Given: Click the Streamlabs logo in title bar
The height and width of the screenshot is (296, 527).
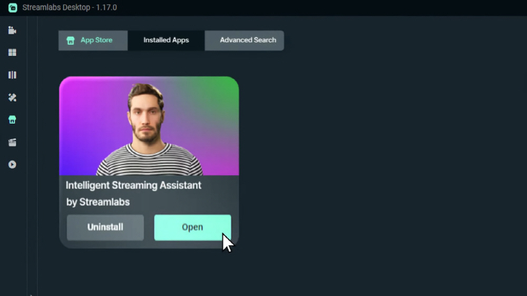Looking at the screenshot, I should pyautogui.click(x=13, y=8).
